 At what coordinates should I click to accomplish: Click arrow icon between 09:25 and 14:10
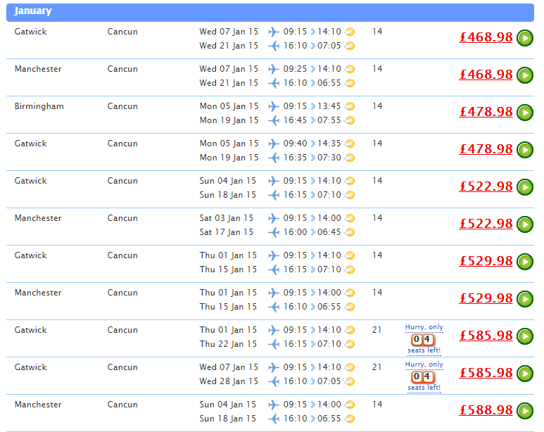click(x=312, y=69)
